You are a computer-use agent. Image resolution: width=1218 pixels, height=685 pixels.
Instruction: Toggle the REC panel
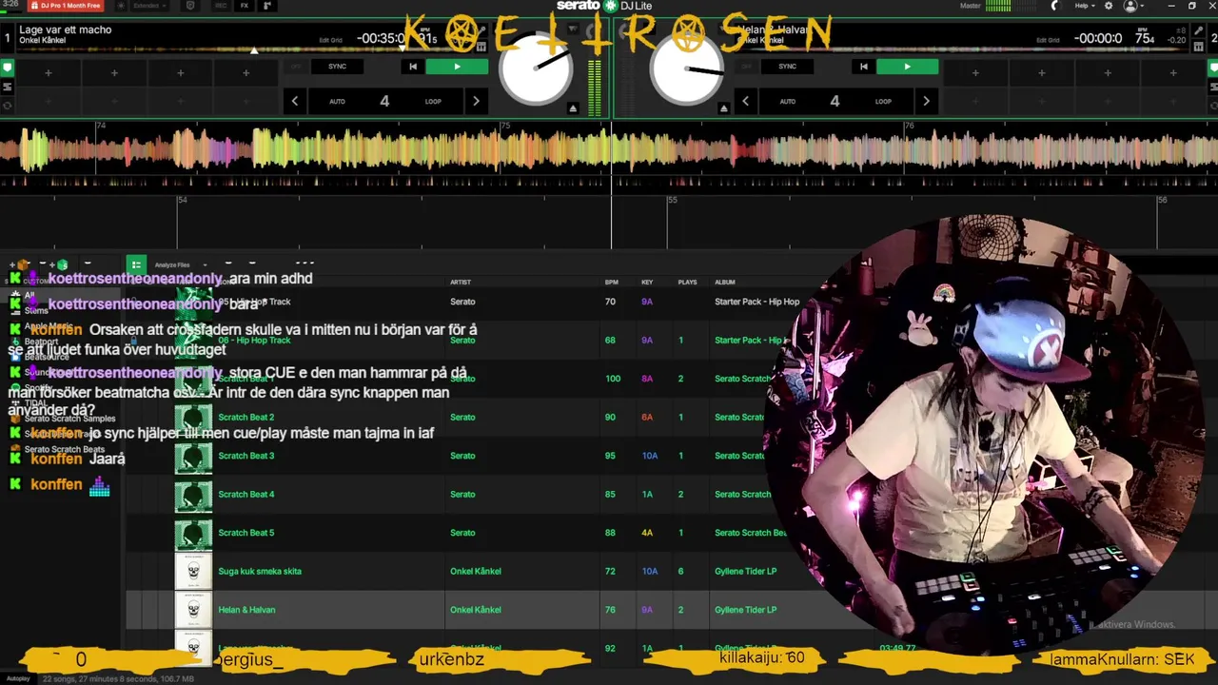point(221,6)
